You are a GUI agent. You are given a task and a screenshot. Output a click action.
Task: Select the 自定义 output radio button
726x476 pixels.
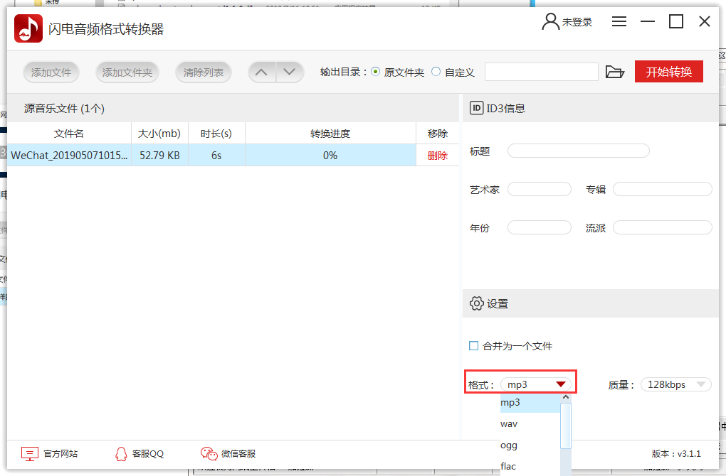coord(436,71)
